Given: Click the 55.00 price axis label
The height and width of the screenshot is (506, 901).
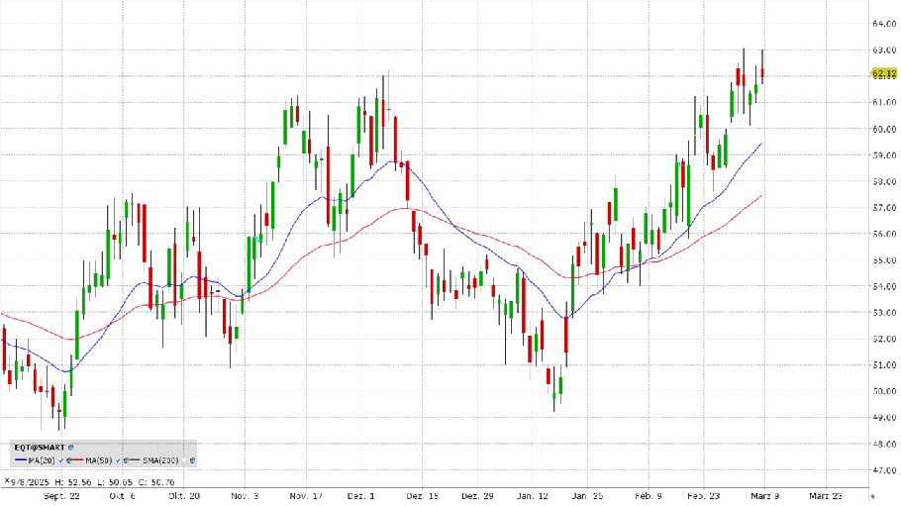Looking at the screenshot, I should click(x=884, y=259).
